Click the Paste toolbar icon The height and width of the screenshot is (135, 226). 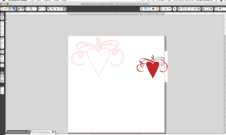pyautogui.click(x=31, y=9)
